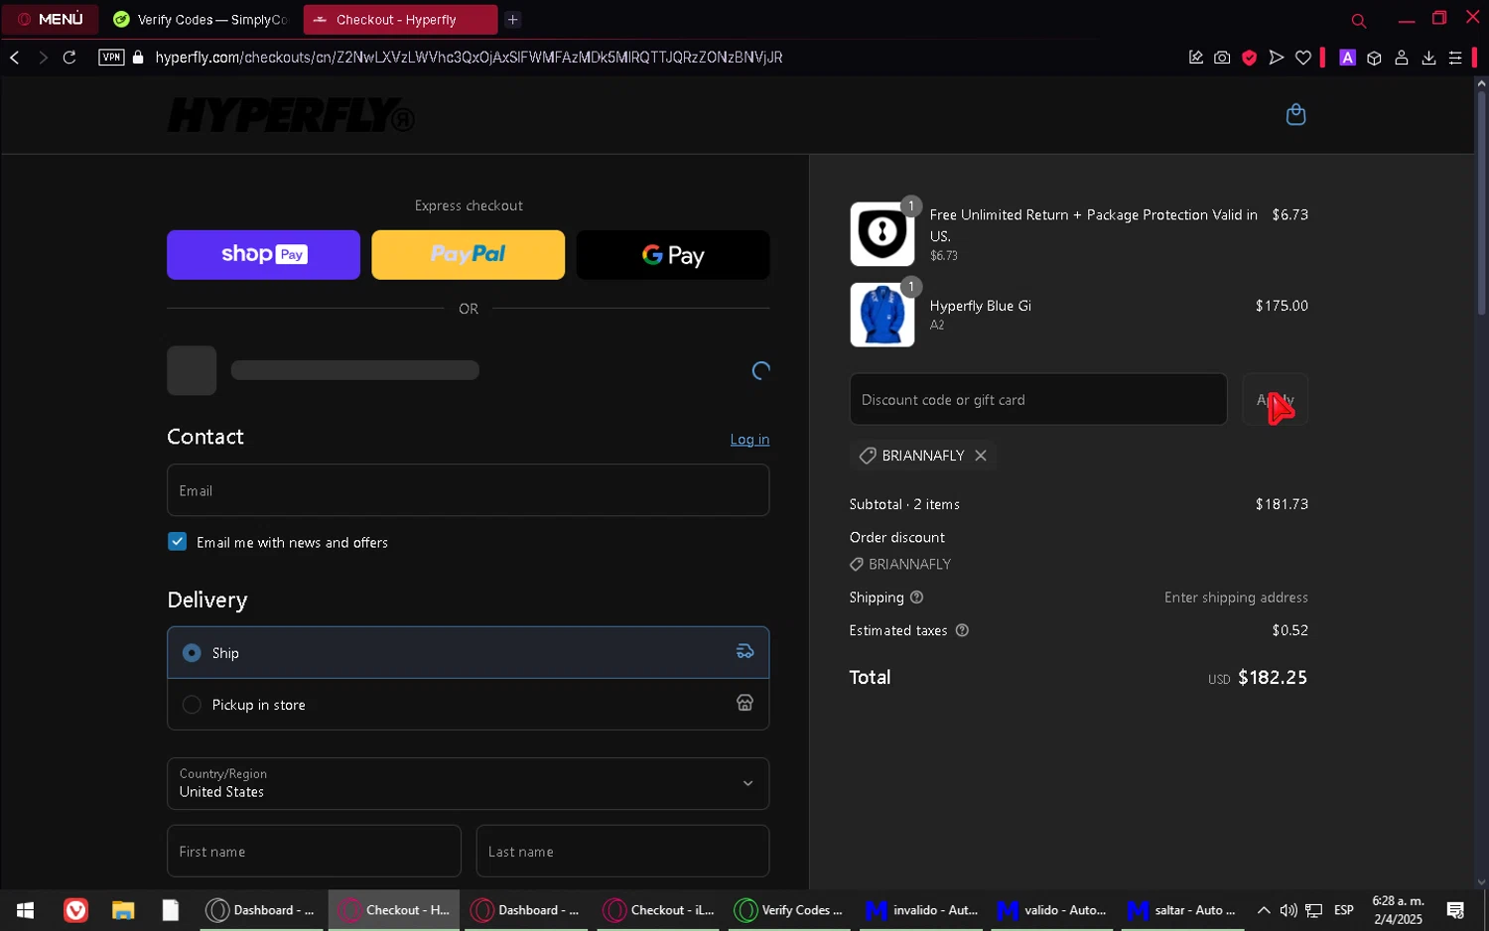
Task: Click the shipping info question mark icon
Action: (916, 598)
